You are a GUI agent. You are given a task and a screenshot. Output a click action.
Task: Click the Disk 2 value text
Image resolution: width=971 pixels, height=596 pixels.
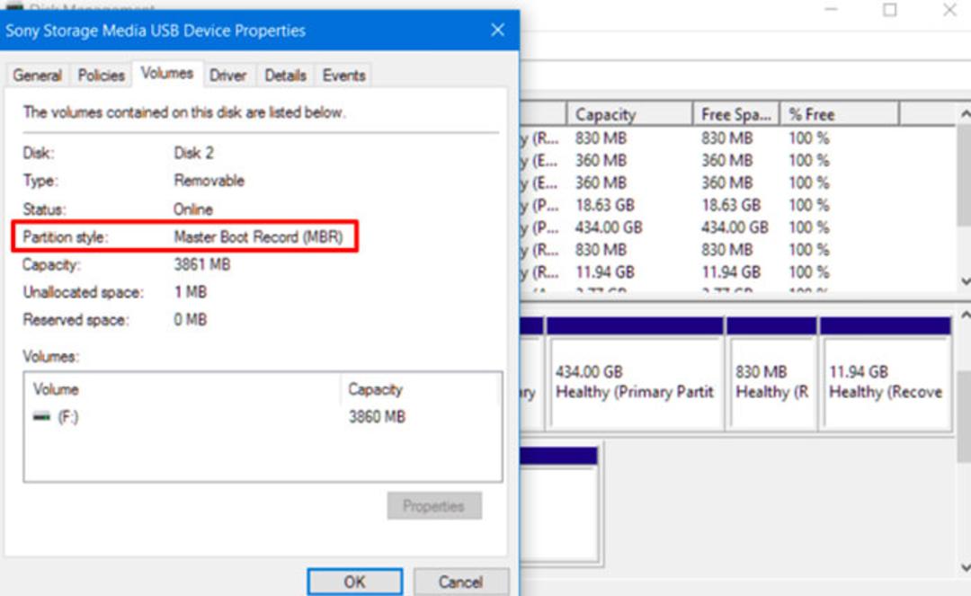[194, 153]
